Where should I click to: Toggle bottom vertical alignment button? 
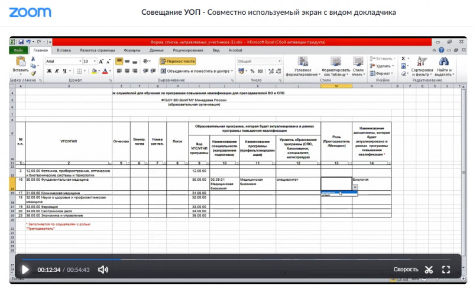(x=135, y=61)
